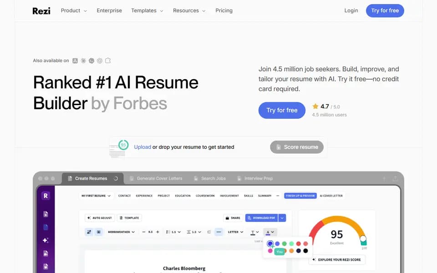Click the Login link
Viewport: 437px width, 273px height.
[x=351, y=10]
